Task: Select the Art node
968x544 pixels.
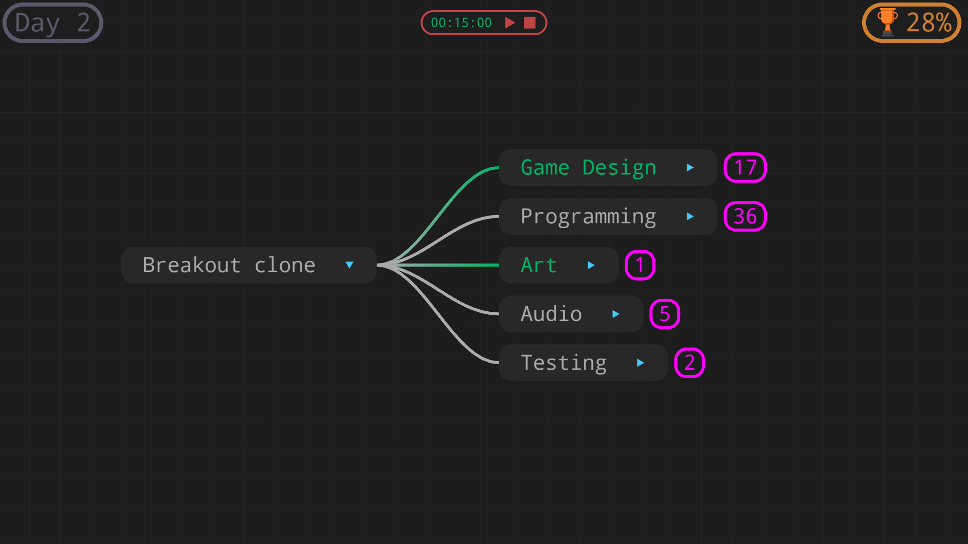Action: coord(538,265)
